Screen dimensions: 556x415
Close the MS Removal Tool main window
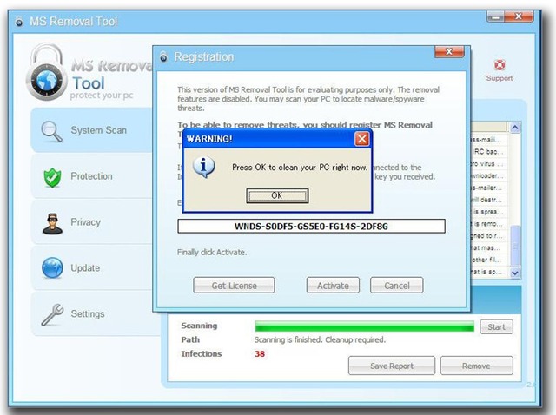point(519,16)
